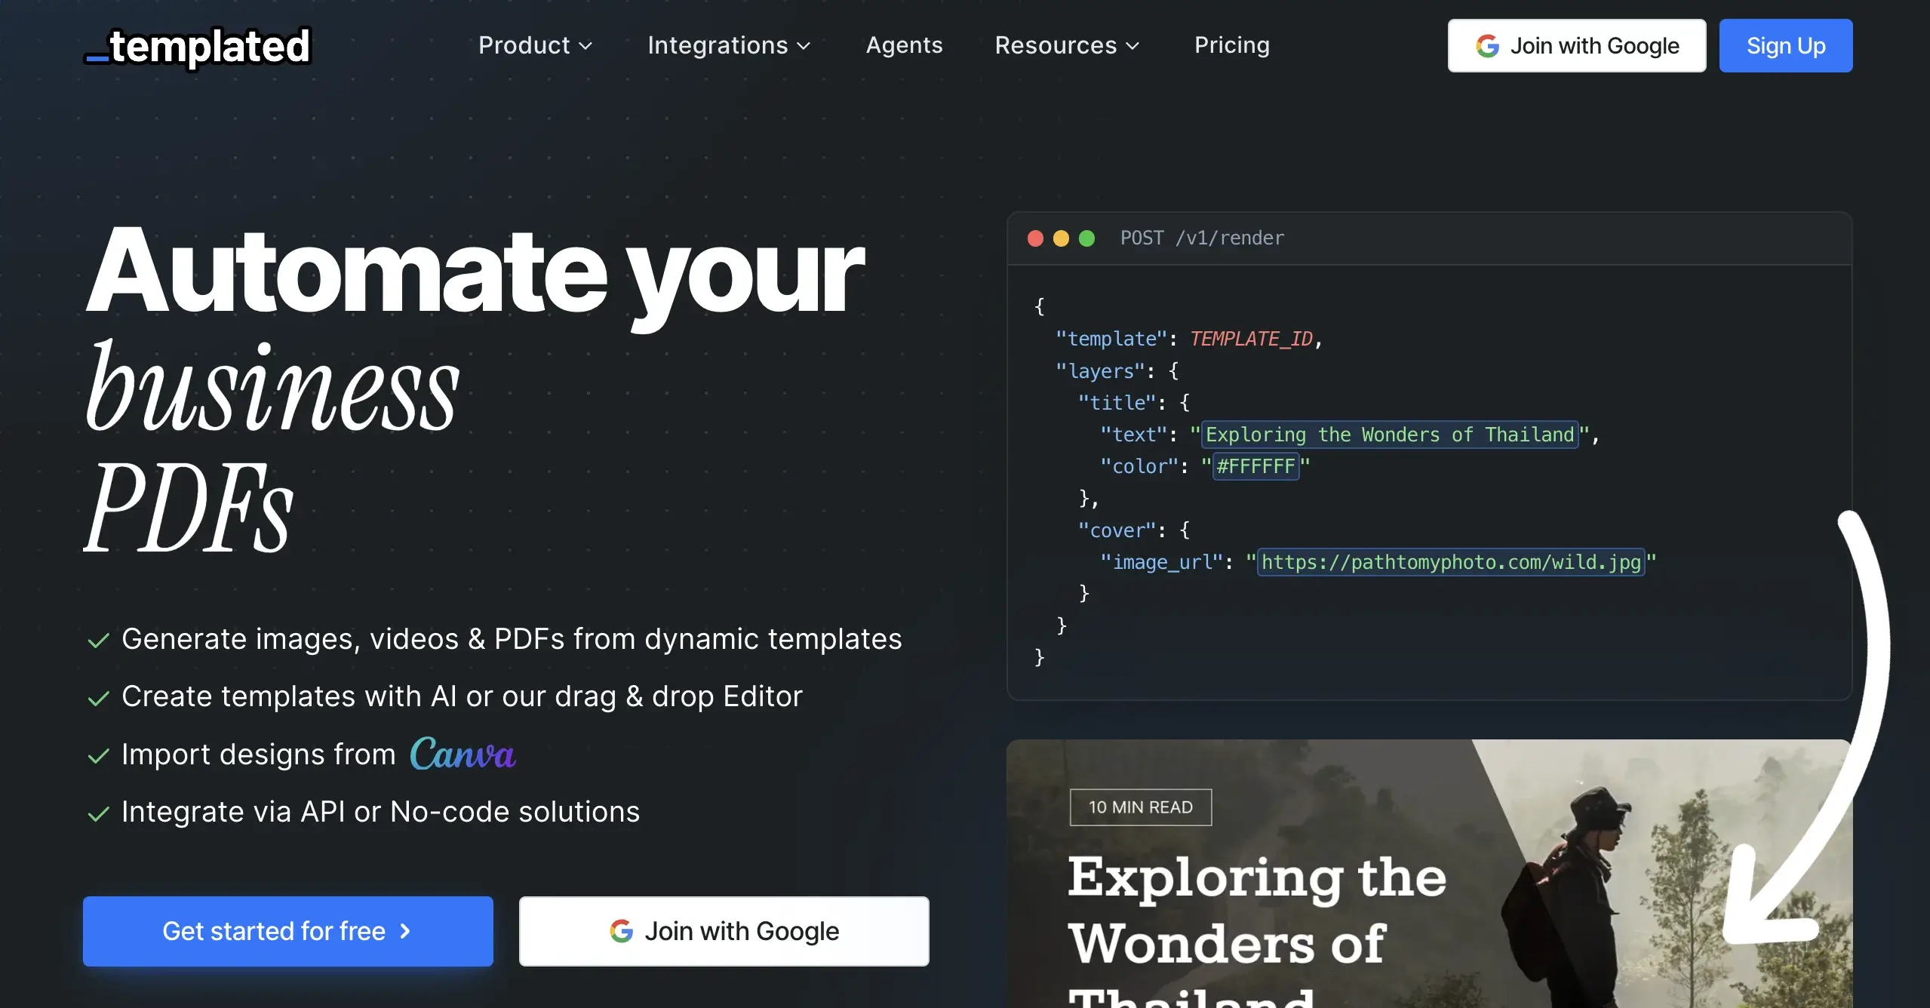Click checkmark beside Generate images line
The height and width of the screenshot is (1008, 1930).
coord(98,641)
